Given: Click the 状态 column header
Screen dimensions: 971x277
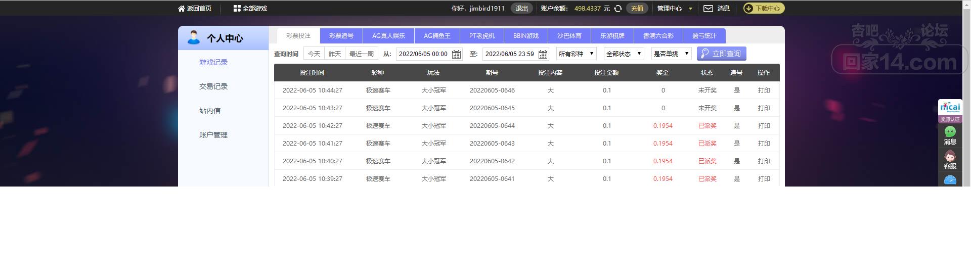Looking at the screenshot, I should click(x=707, y=73).
